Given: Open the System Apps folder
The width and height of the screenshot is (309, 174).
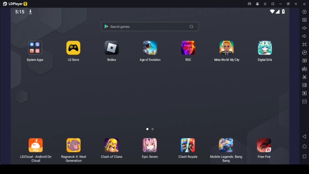Looking at the screenshot, I should point(35,48).
